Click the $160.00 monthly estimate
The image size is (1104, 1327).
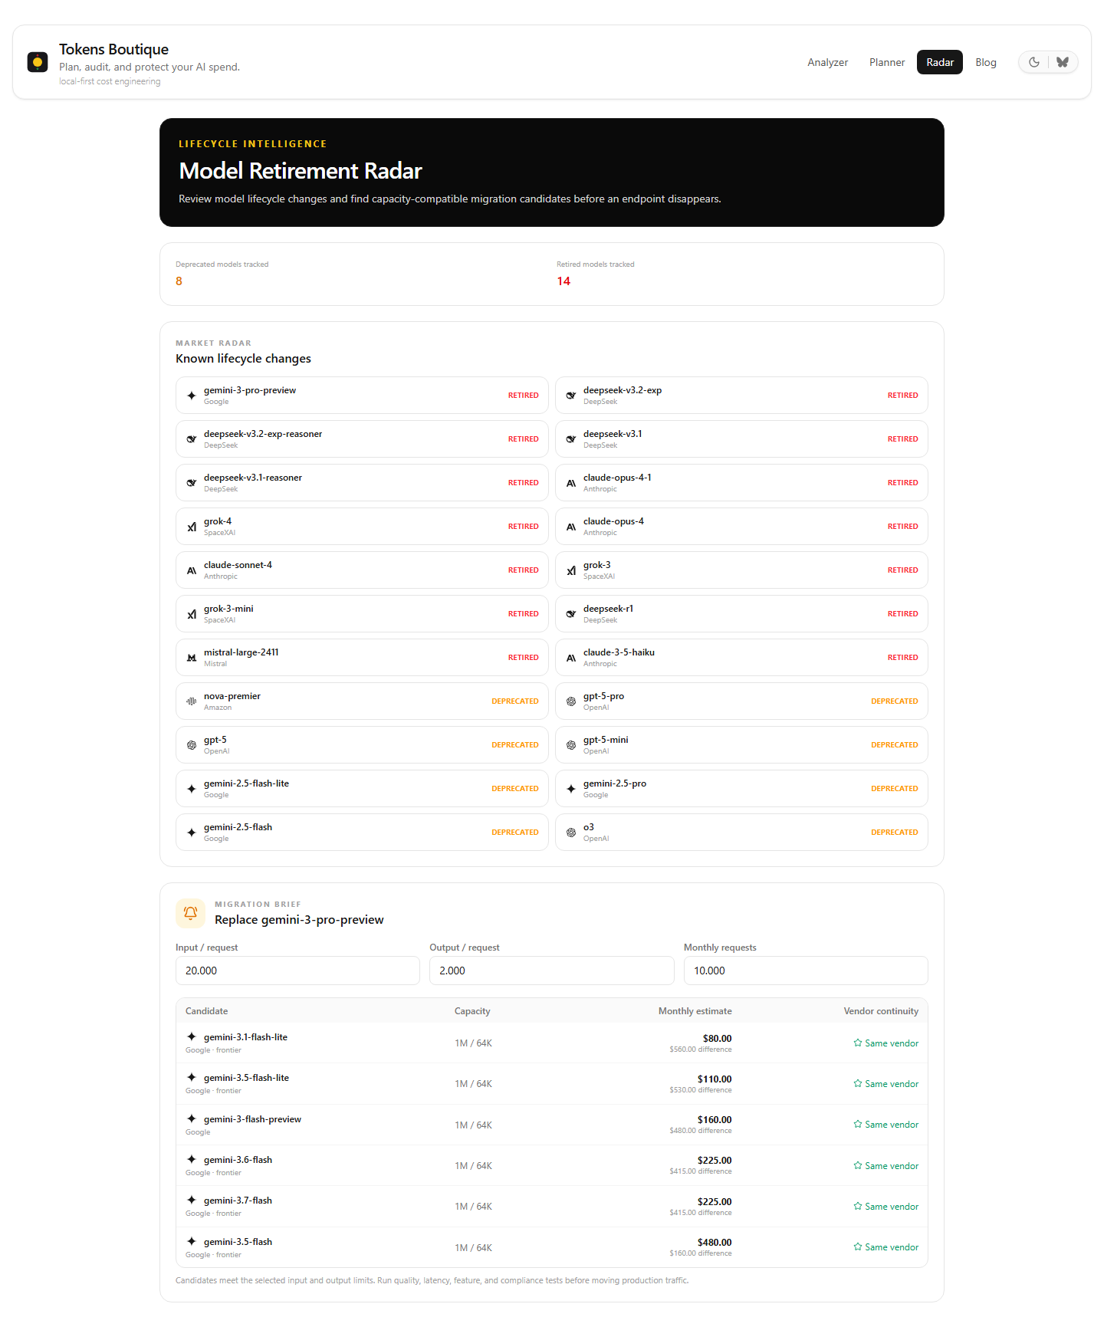[x=715, y=1119]
